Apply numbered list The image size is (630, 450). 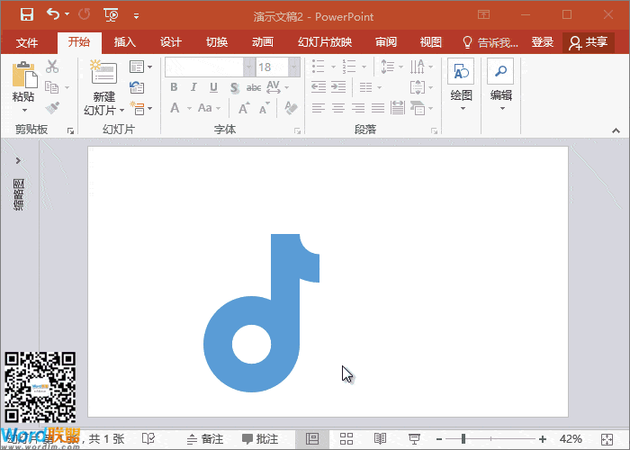tap(349, 67)
